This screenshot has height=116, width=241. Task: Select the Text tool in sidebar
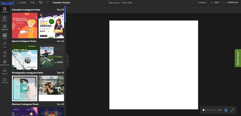coord(5,45)
